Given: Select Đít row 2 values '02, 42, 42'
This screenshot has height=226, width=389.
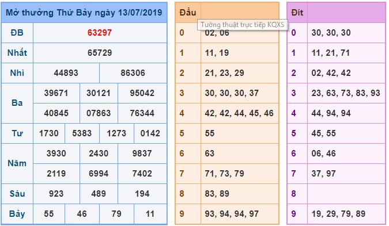Looking at the screenshot, I should [x=331, y=73].
